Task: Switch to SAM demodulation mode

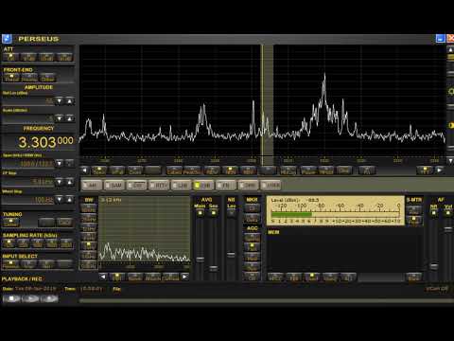Action: [x=113, y=185]
